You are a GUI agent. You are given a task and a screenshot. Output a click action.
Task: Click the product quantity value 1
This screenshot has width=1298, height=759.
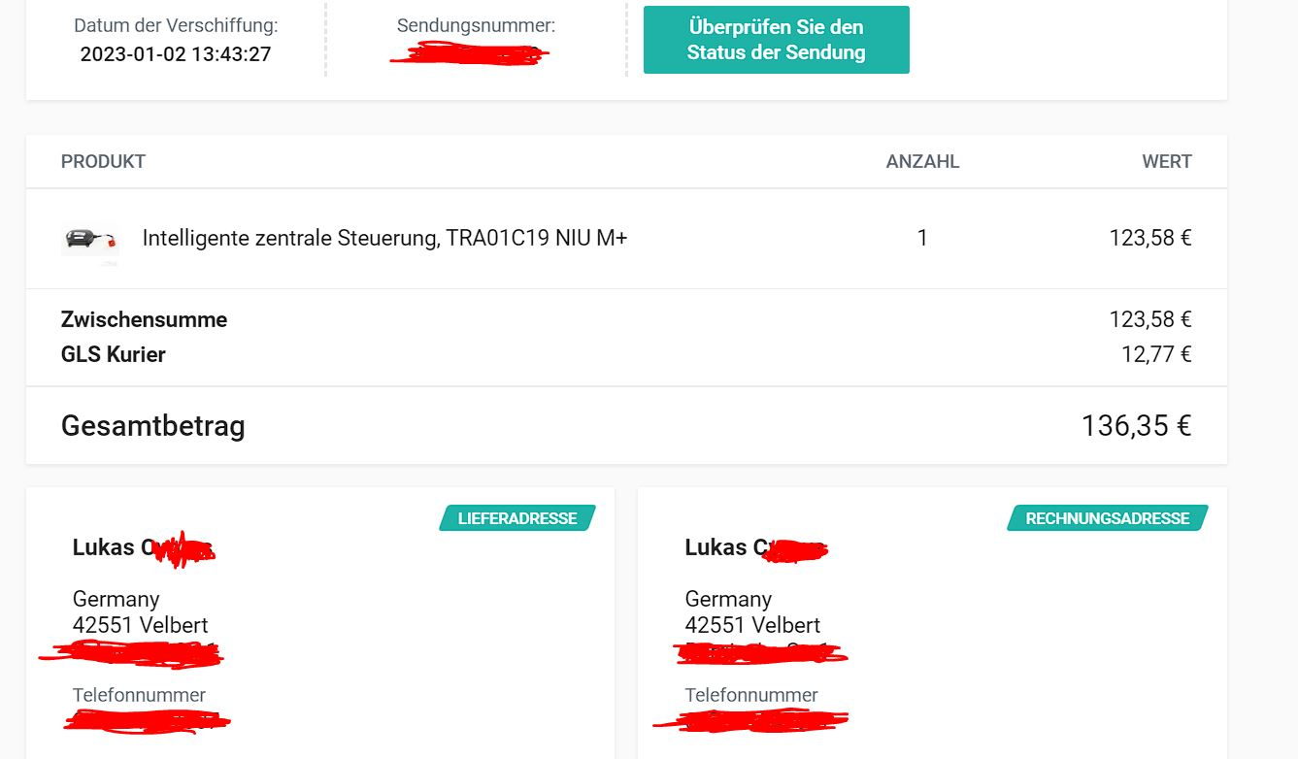[x=922, y=238]
